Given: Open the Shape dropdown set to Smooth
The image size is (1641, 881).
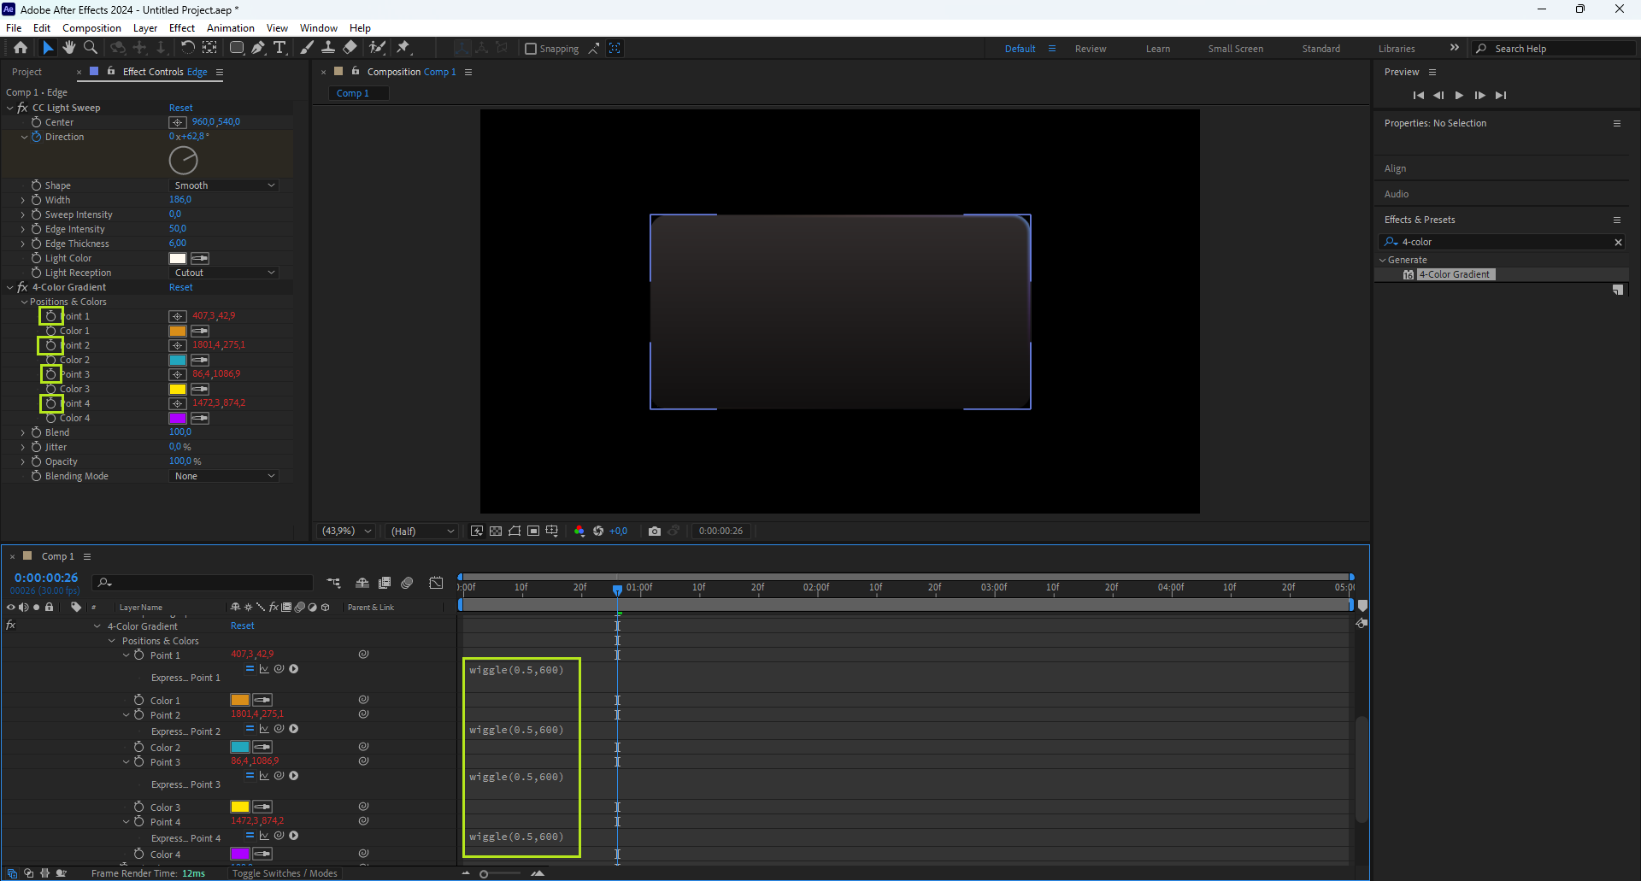Looking at the screenshot, I should point(224,185).
